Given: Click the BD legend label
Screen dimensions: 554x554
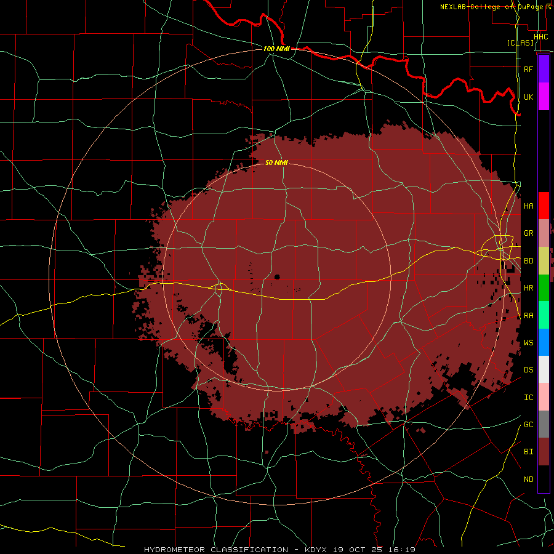Looking at the screenshot, I should click(x=528, y=261).
